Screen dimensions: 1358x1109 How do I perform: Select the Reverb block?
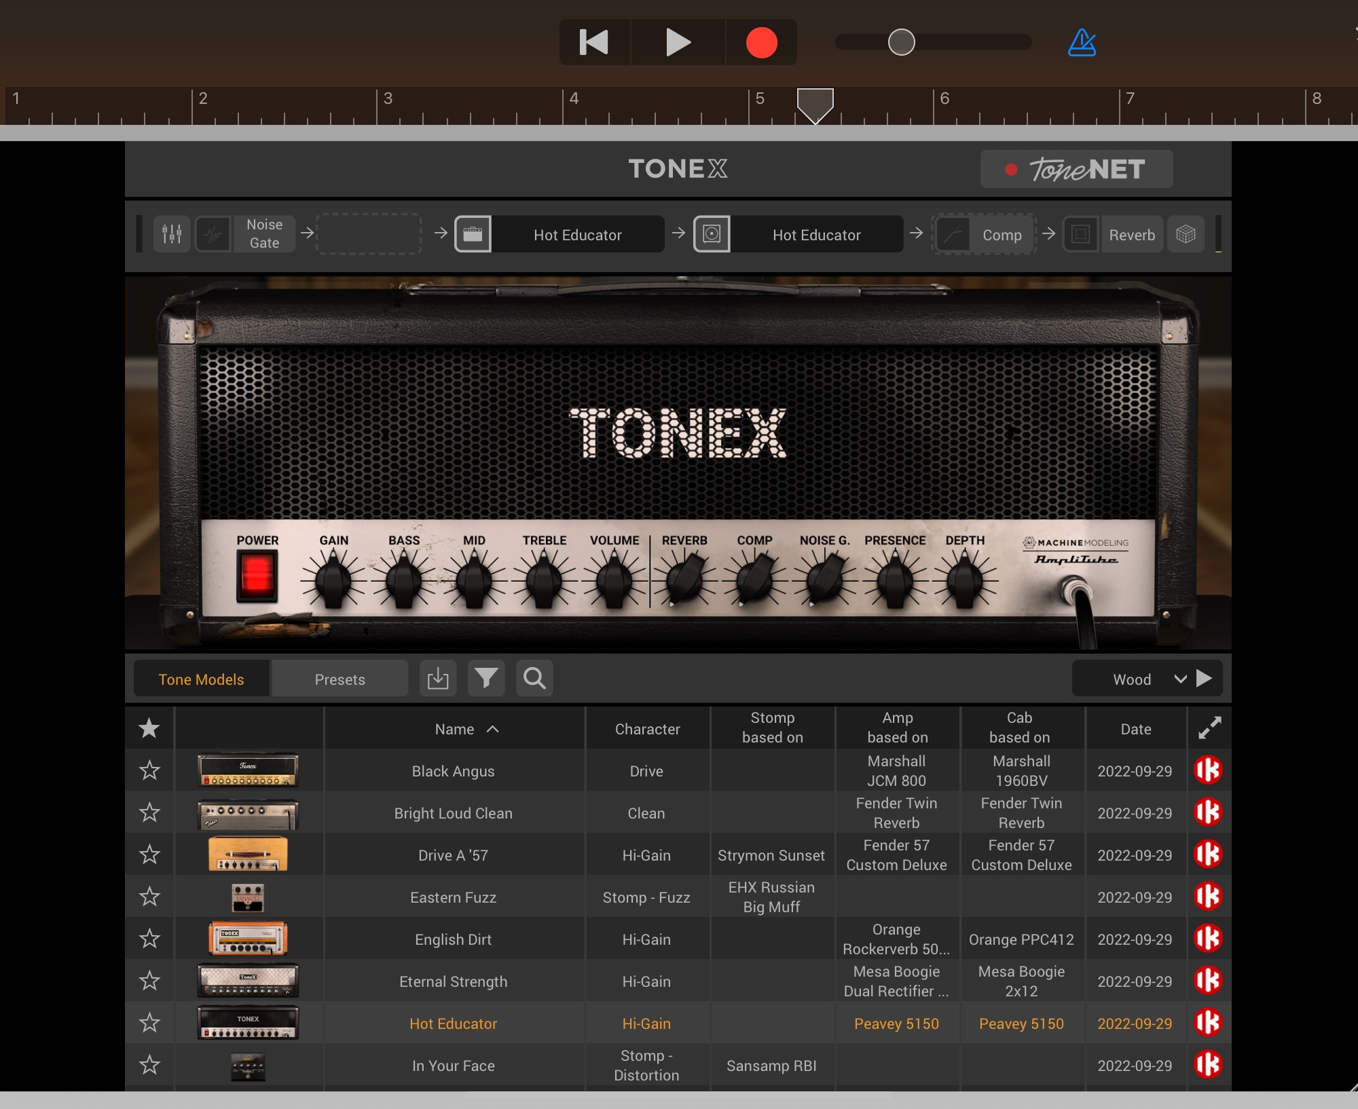pos(1132,234)
